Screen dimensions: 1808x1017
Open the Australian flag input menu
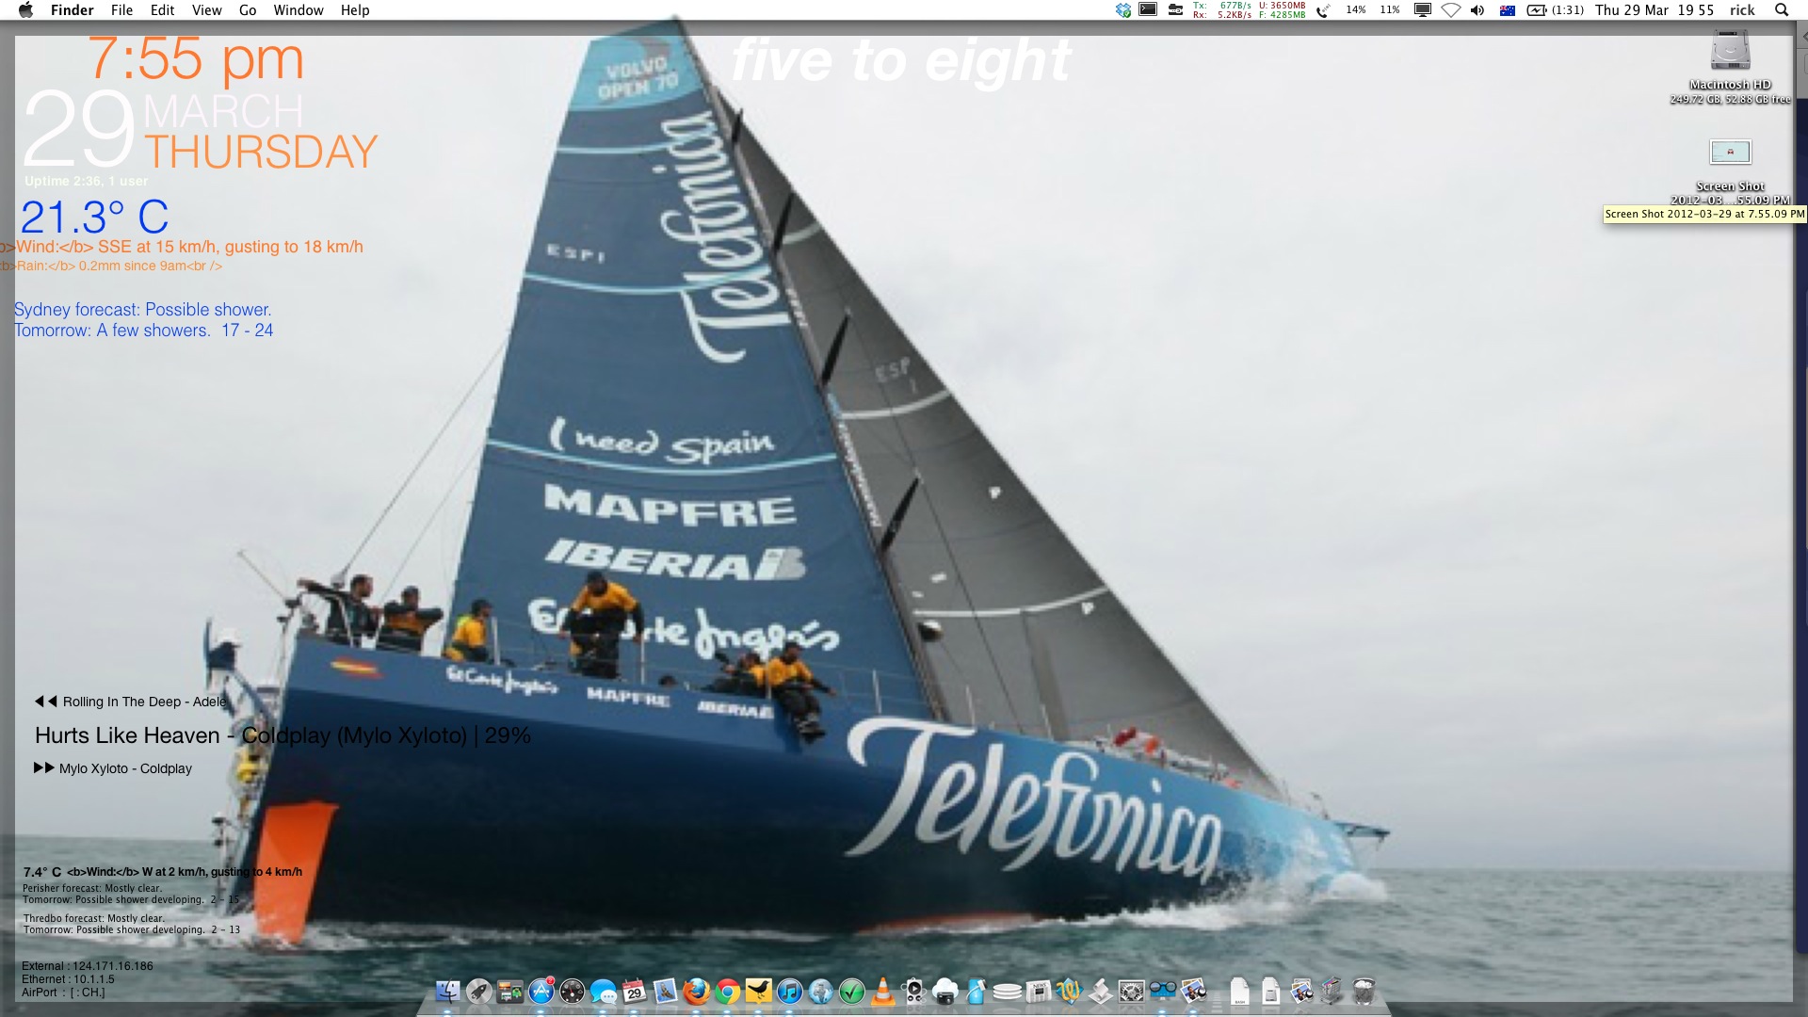tap(1508, 10)
